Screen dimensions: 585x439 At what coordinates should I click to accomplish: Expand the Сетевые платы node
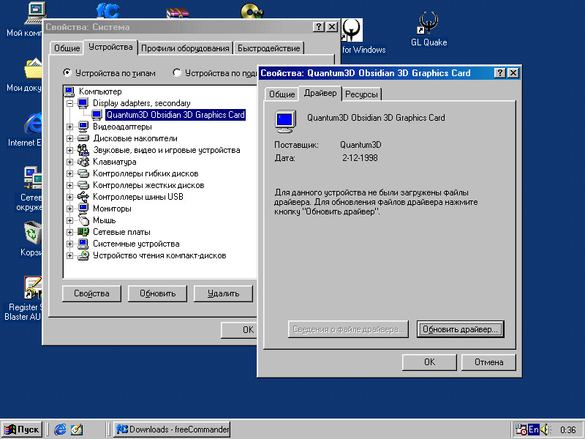(x=69, y=232)
